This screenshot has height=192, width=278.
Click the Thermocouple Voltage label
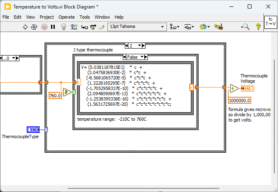click(254, 78)
